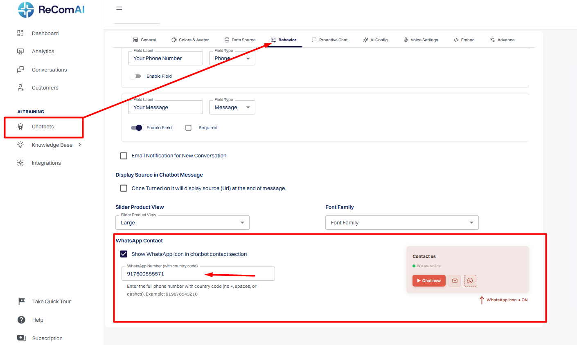Click the WhatsApp icon in Contact us preview
This screenshot has height=345, width=577.
click(470, 281)
